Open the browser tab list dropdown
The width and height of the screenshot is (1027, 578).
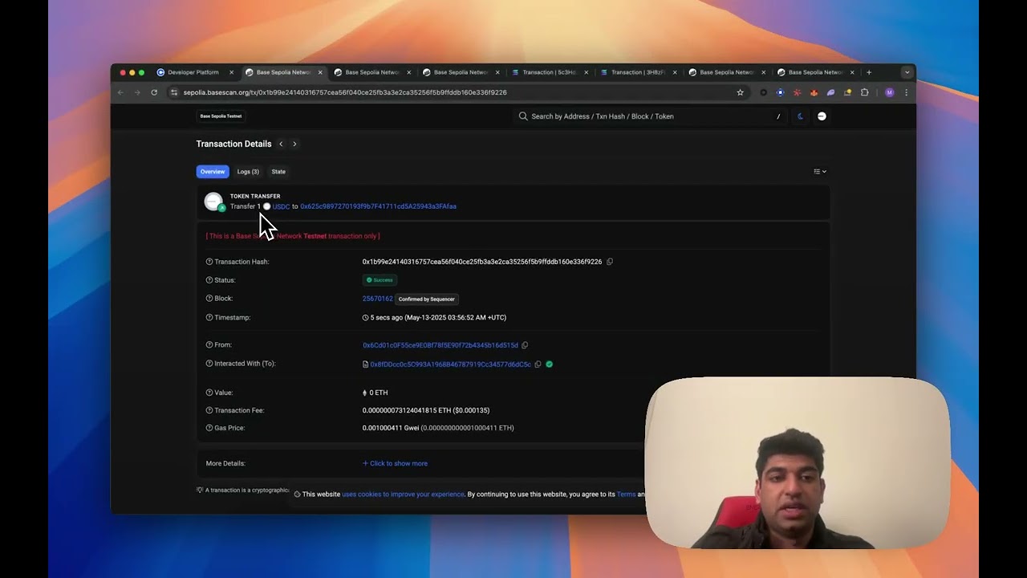tap(907, 72)
